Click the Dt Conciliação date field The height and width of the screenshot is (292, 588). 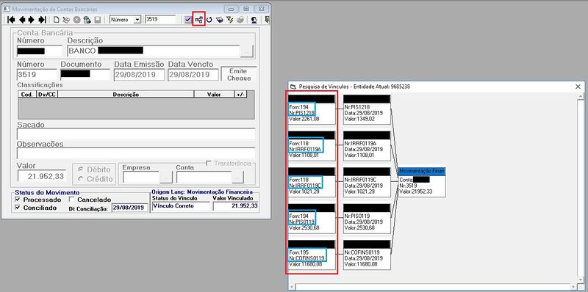(130, 208)
